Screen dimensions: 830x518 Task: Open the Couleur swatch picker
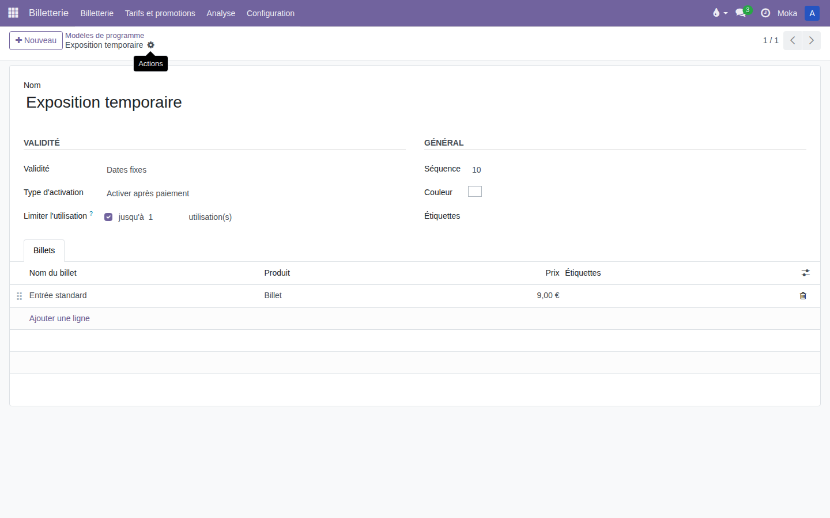(x=475, y=192)
